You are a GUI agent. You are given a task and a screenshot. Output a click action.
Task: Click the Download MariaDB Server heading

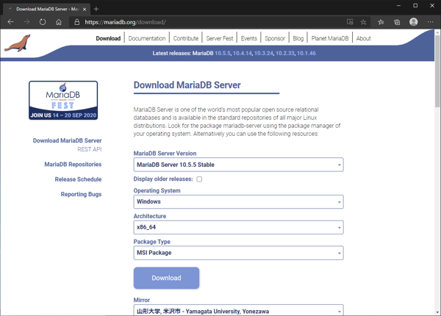coord(187,85)
